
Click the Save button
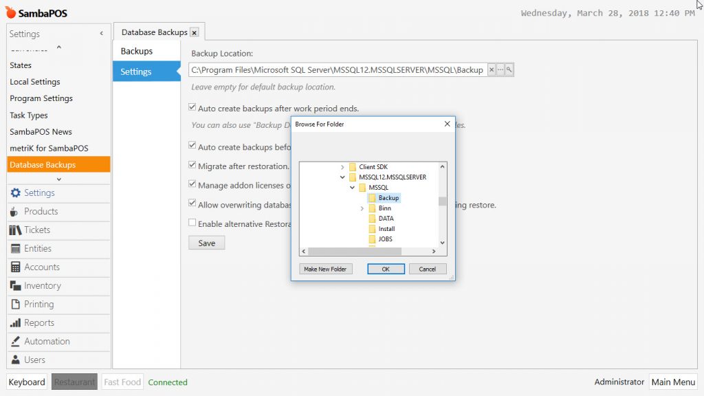pyautogui.click(x=206, y=243)
